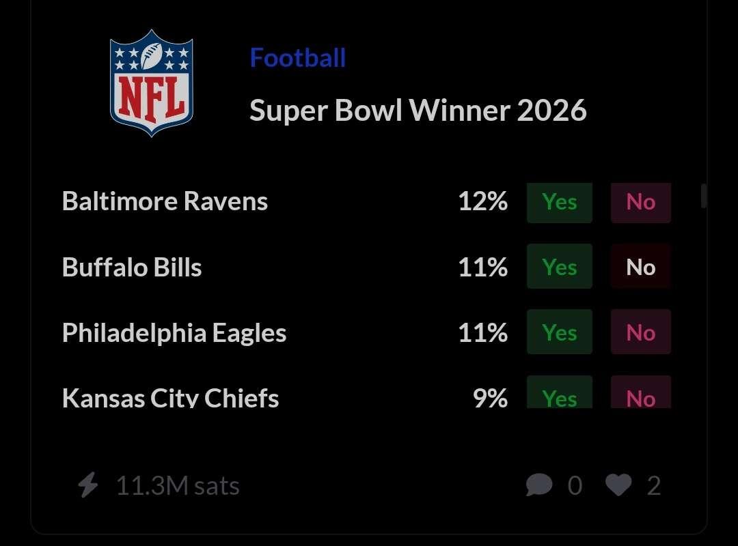Open the Super Bowl Winner 2026 market title

pos(418,110)
